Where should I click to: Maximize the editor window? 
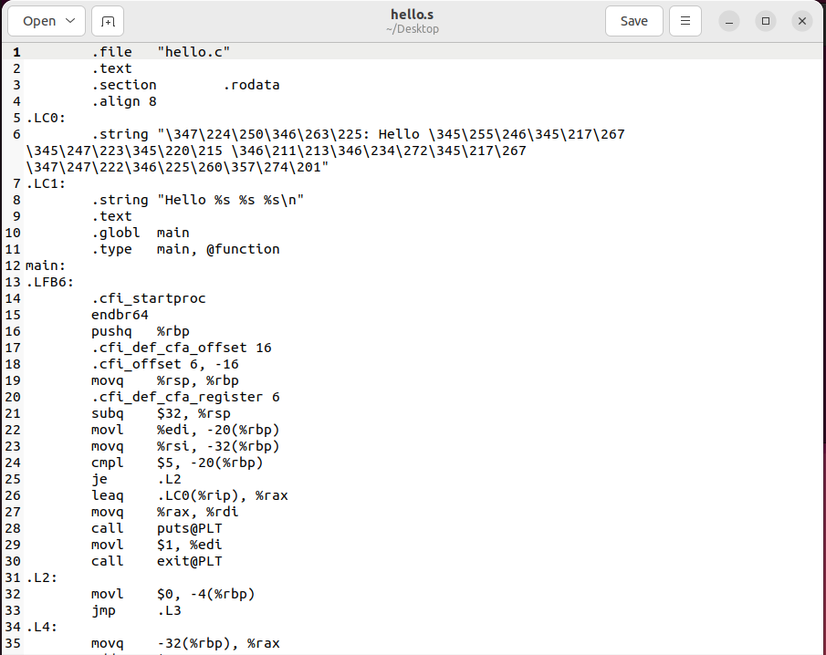[765, 20]
